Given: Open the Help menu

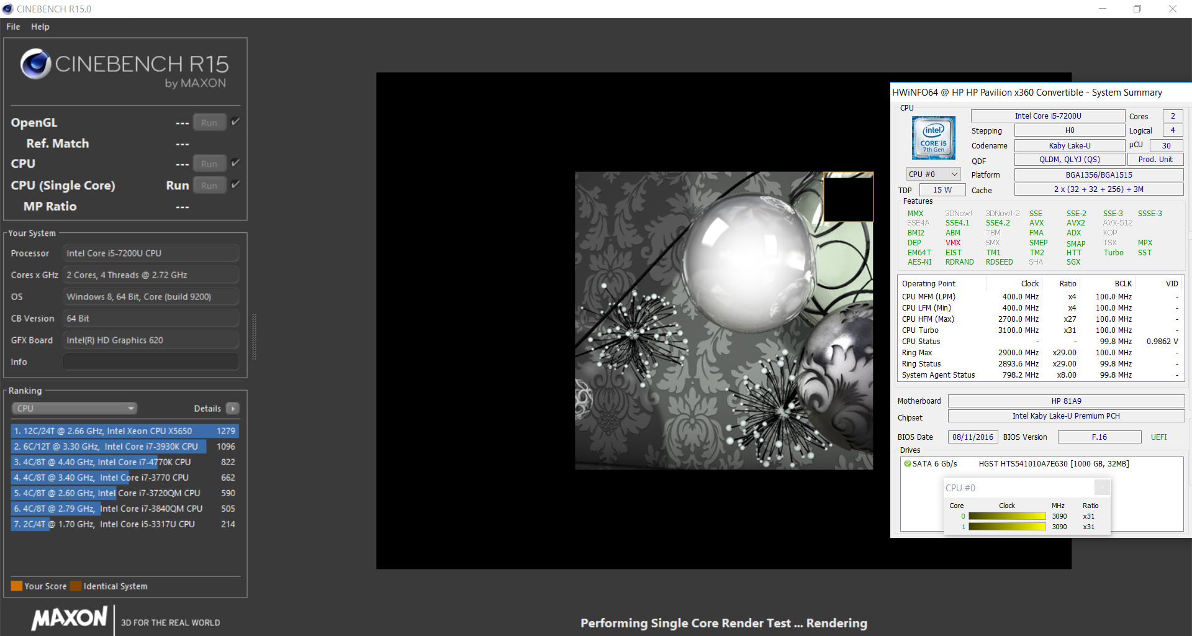Looking at the screenshot, I should pyautogui.click(x=40, y=27).
